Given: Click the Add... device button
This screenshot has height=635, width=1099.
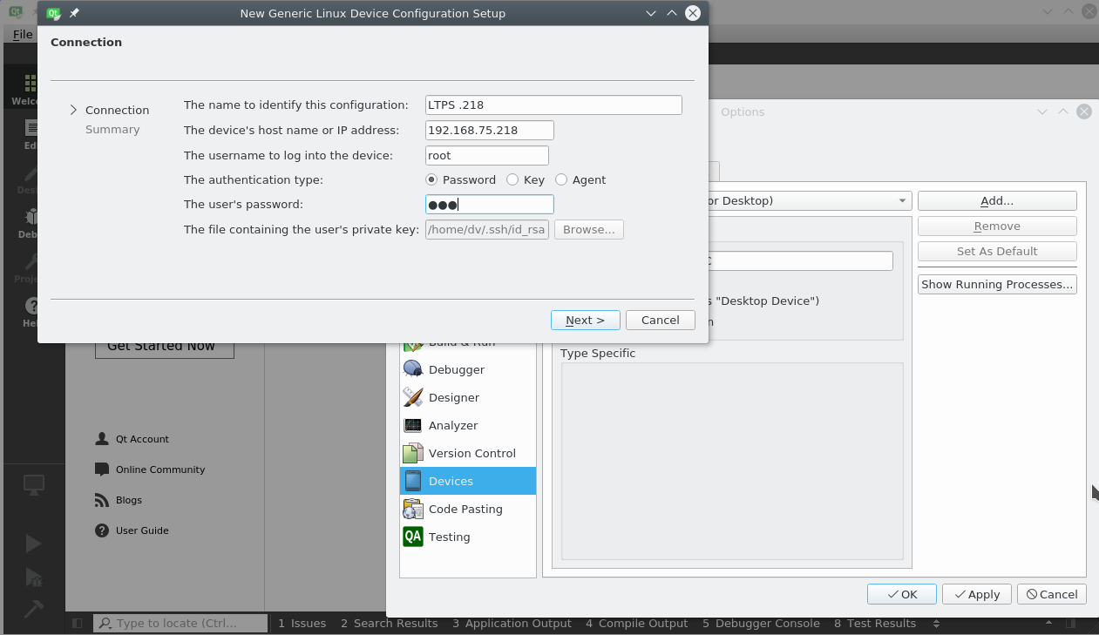Looking at the screenshot, I should point(996,201).
